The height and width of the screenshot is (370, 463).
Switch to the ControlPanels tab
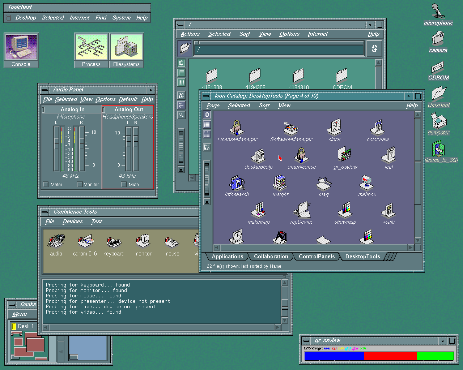[x=317, y=257]
